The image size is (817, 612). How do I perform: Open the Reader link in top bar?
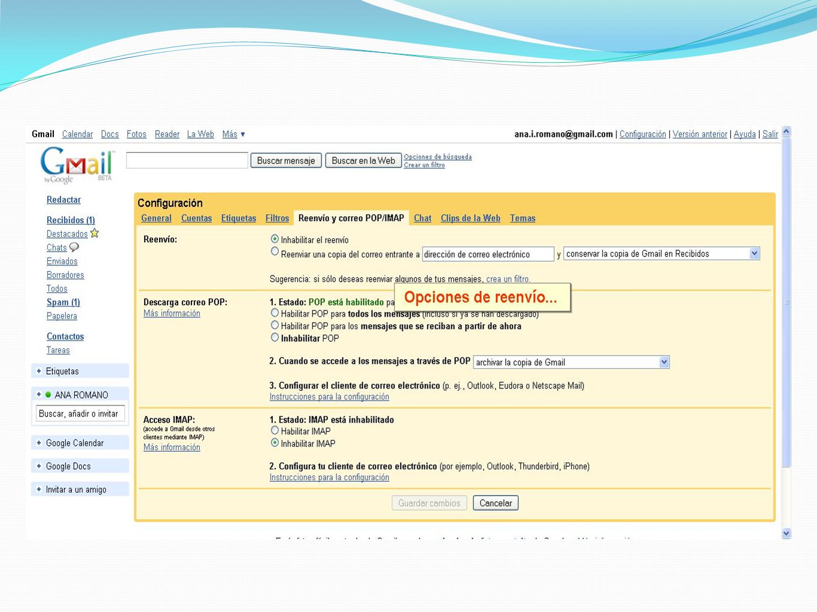coord(167,134)
